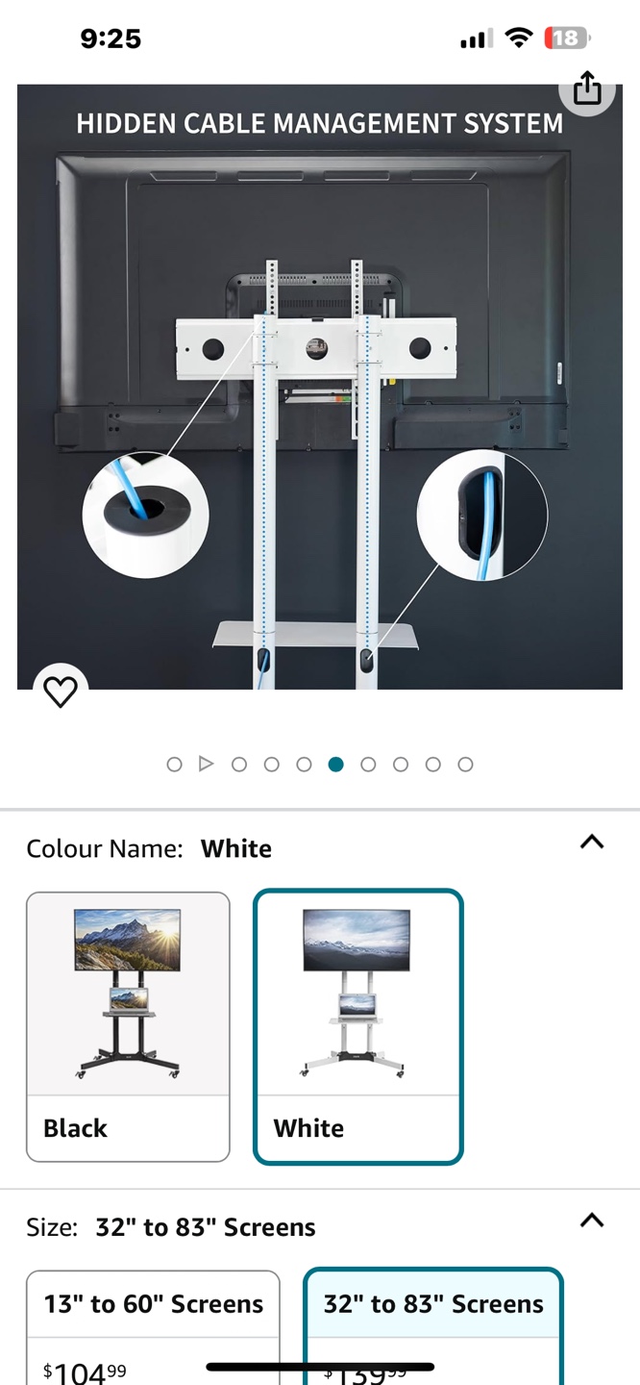Go to last image carousel dot
The height and width of the screenshot is (1385, 640).
point(465,765)
